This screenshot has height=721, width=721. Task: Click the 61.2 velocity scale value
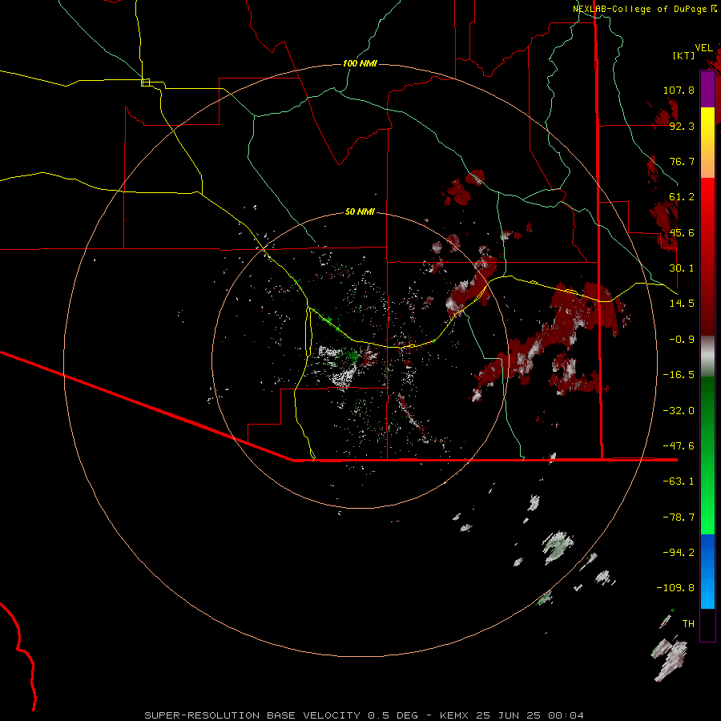[x=682, y=197]
